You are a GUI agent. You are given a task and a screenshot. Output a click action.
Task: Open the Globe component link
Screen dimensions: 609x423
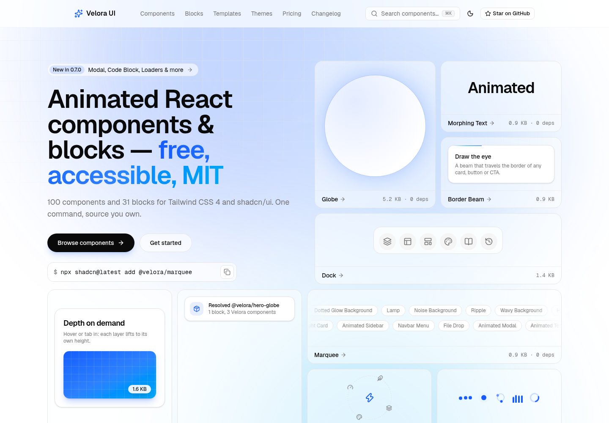(x=333, y=199)
